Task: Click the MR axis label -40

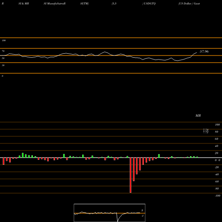Action: pyautogui.click(x=217, y=174)
